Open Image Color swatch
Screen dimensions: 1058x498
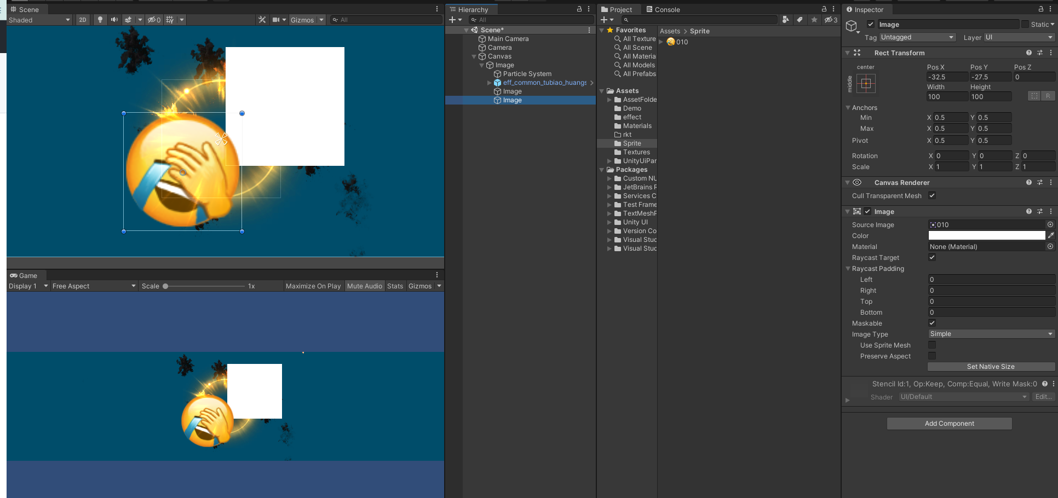pos(987,235)
